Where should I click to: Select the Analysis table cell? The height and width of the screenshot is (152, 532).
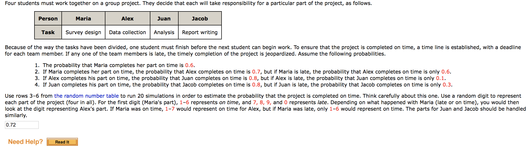click(x=164, y=32)
